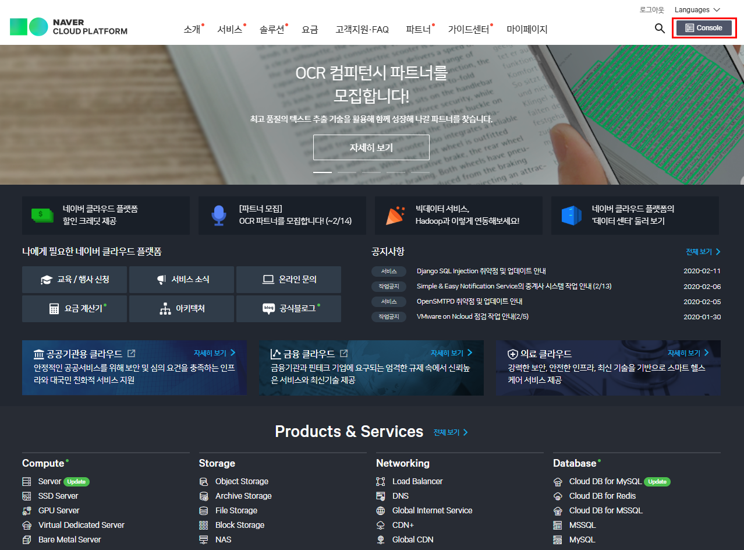
Task: Click the GPU Server icon
Action: point(26,511)
